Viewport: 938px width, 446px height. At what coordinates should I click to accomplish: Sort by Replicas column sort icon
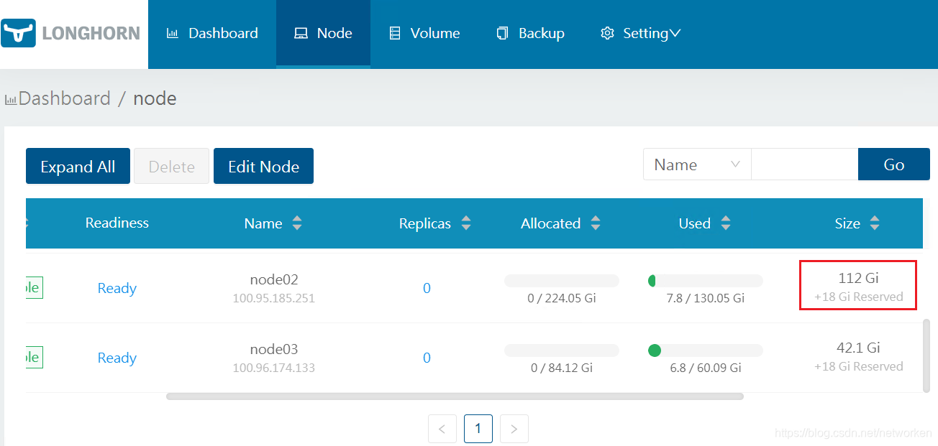(466, 223)
